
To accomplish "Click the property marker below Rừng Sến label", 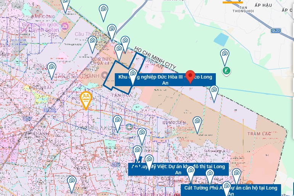I will coord(197,123).
